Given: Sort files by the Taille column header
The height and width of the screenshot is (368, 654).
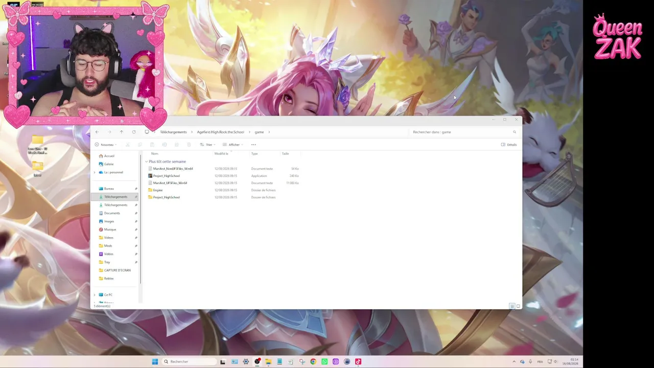Looking at the screenshot, I should 286,153.
